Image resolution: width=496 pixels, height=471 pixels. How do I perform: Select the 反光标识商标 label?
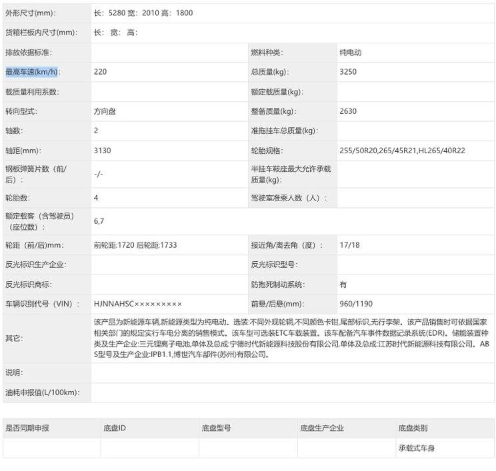tap(29, 284)
